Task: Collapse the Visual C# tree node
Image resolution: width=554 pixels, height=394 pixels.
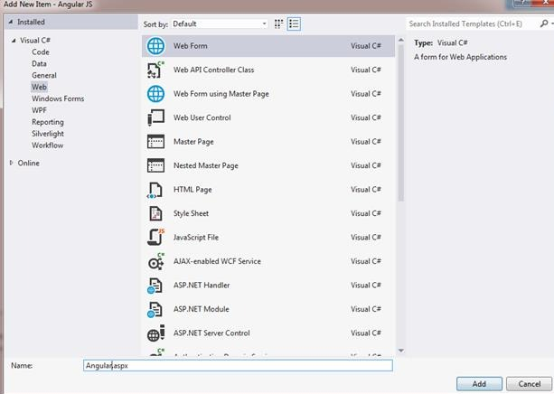Action: click(14, 41)
